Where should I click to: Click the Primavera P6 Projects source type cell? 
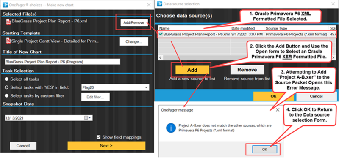(x=296, y=34)
